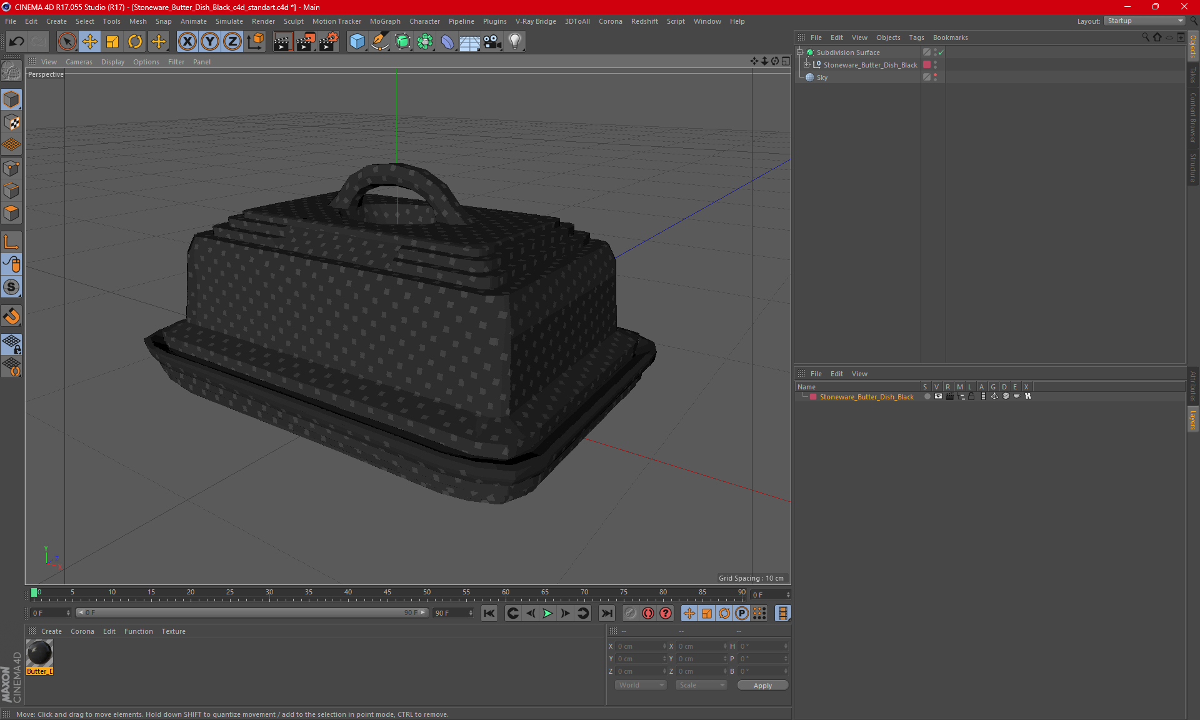Switch to Model mode
The height and width of the screenshot is (720, 1200).
pyautogui.click(x=11, y=99)
